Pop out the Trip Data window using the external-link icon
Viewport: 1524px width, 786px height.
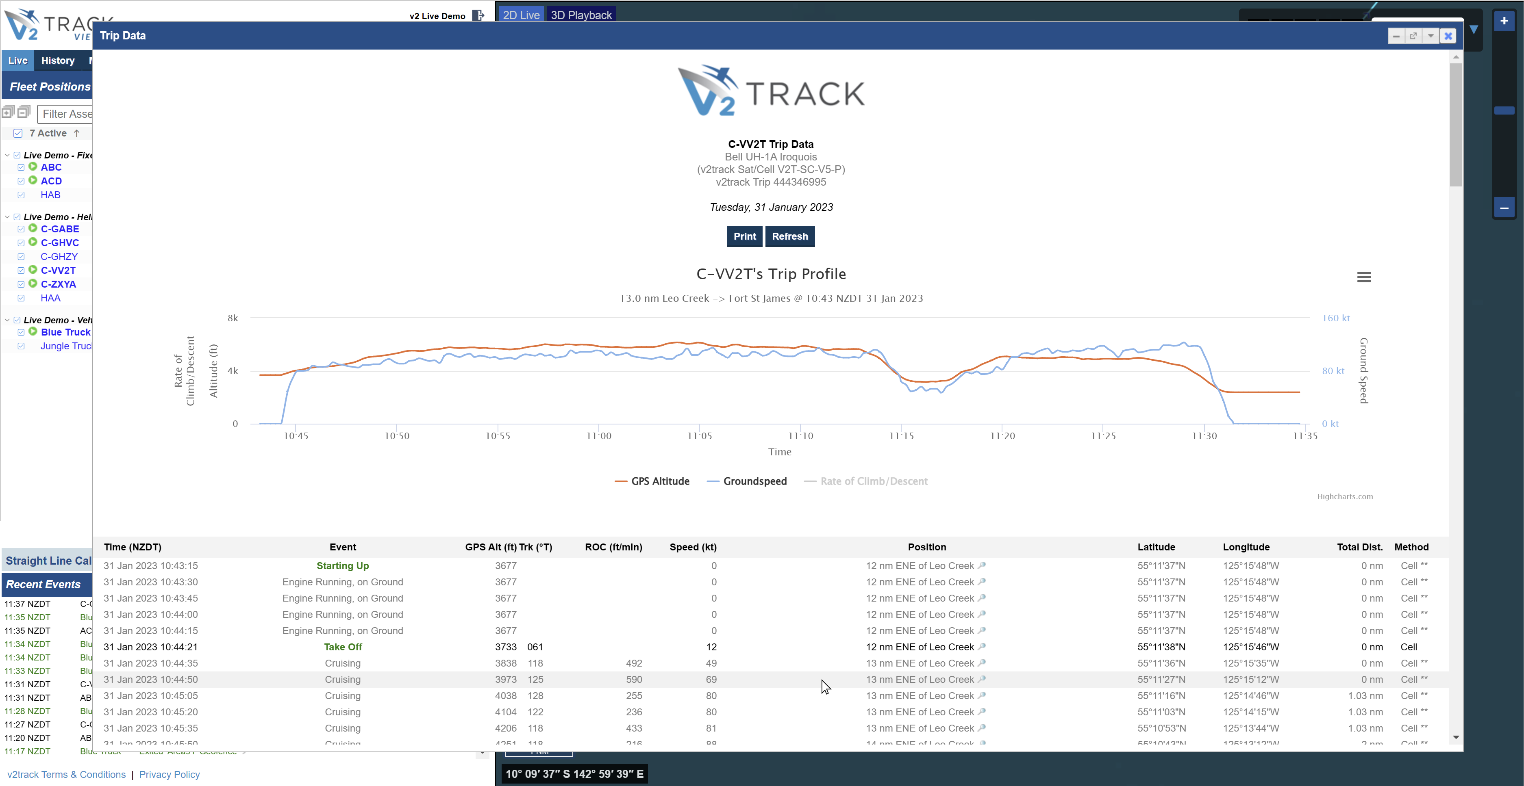tap(1413, 36)
